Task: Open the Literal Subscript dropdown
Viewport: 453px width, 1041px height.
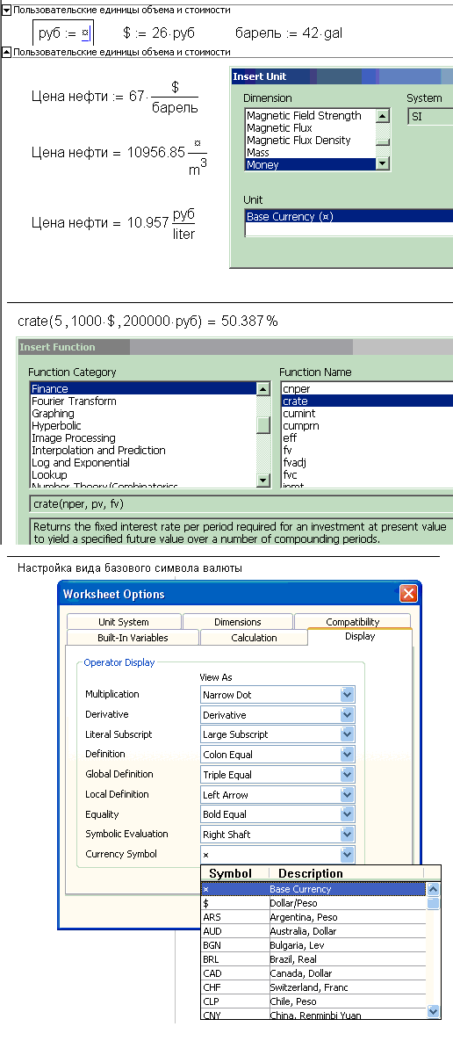Action: [x=348, y=735]
